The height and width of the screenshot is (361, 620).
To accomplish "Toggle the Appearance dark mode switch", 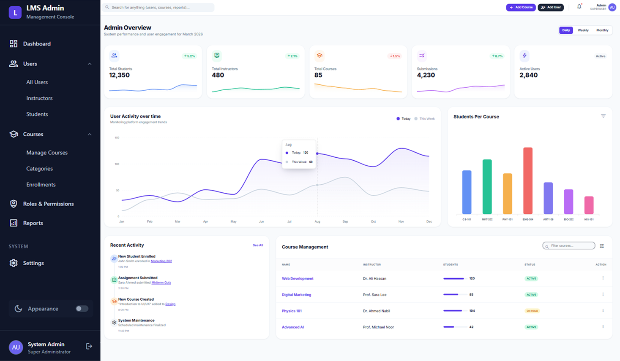I will [x=82, y=309].
